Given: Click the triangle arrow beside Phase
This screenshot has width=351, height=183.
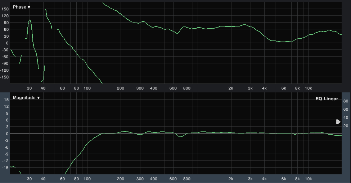Looking at the screenshot, I should click(29, 7).
